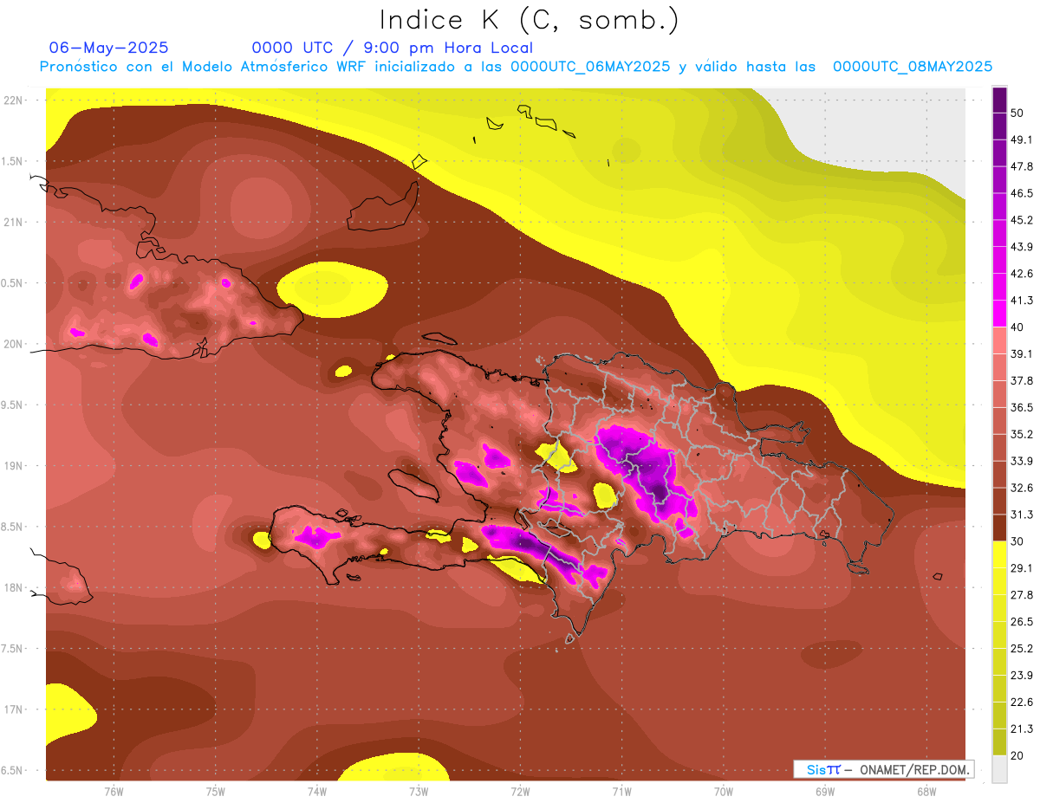Click the '35.2' legend value
The width and height of the screenshot is (1040, 803).
tap(1023, 434)
